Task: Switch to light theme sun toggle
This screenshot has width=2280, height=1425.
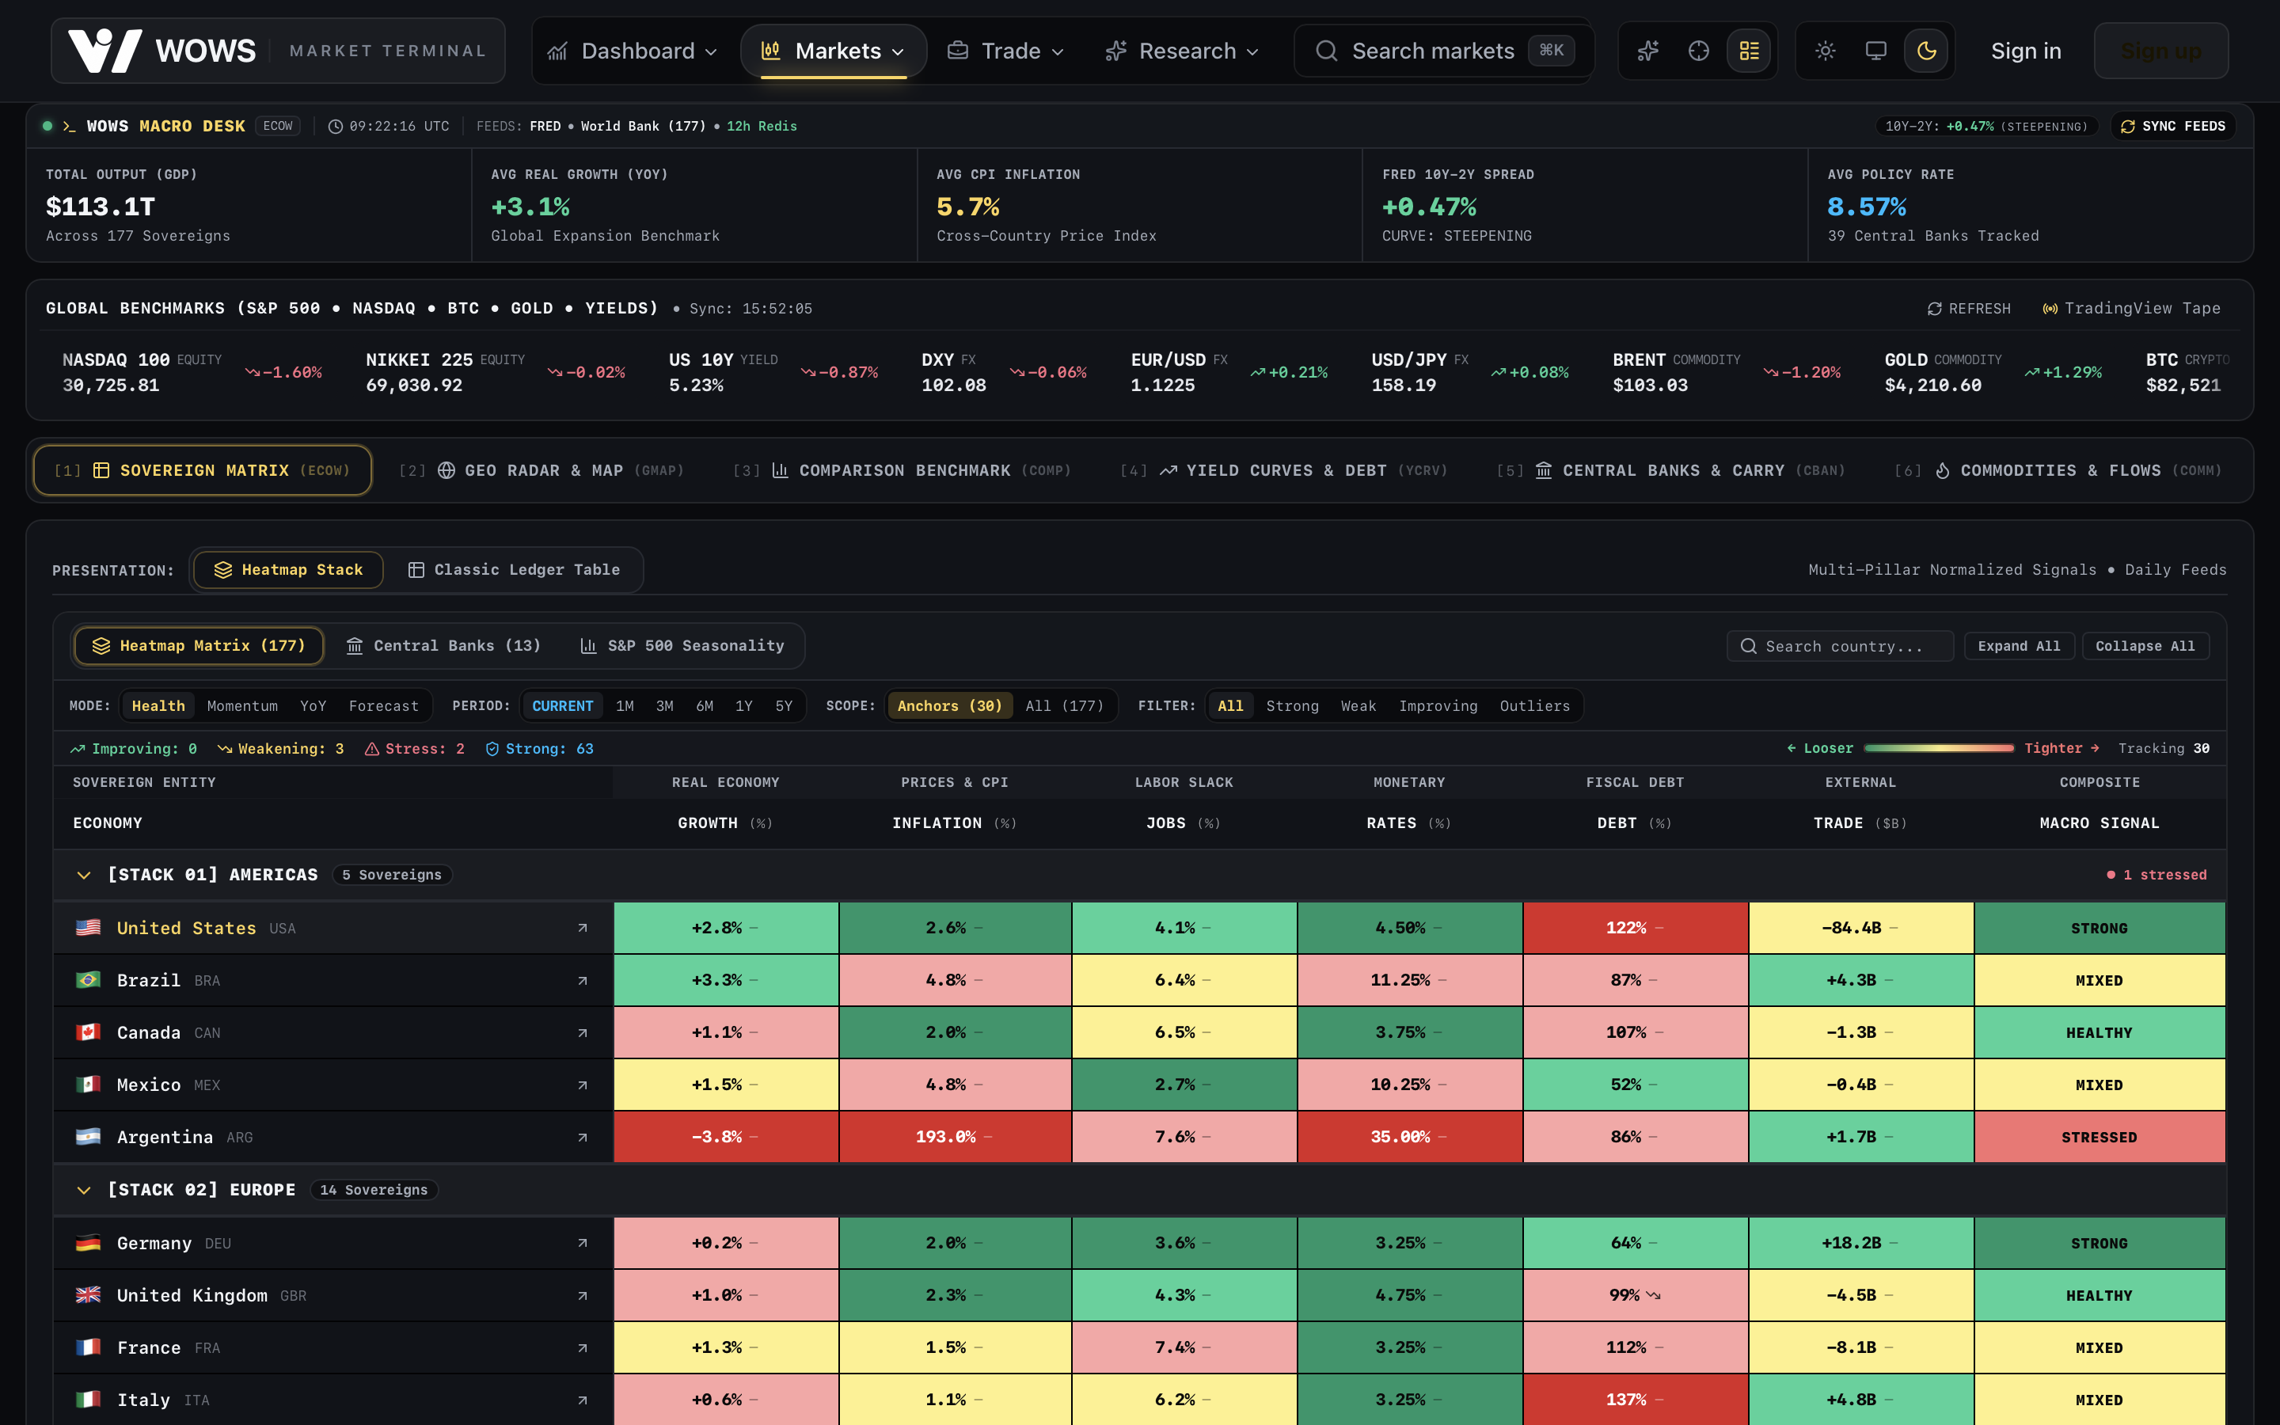Action: click(1825, 51)
